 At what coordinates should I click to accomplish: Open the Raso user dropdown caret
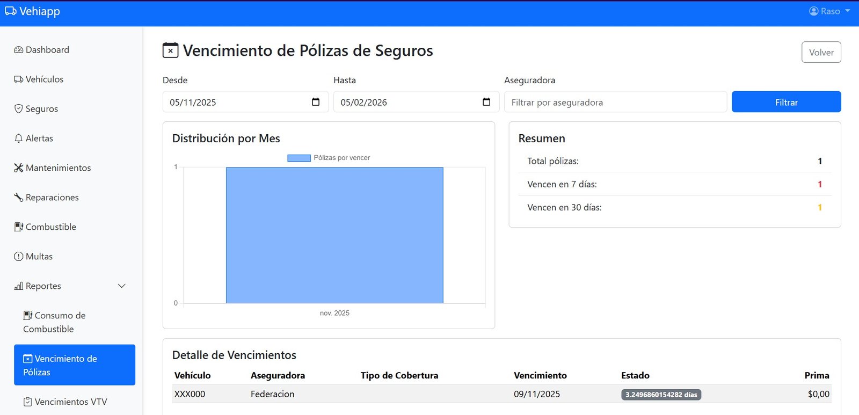pyautogui.click(x=847, y=11)
